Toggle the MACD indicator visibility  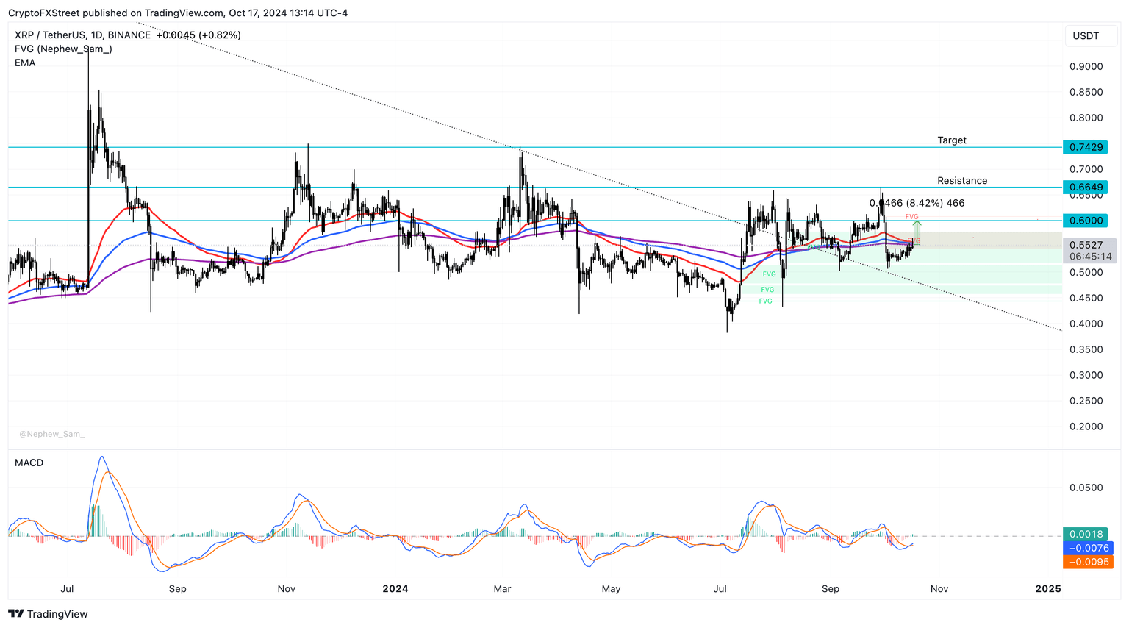[28, 463]
